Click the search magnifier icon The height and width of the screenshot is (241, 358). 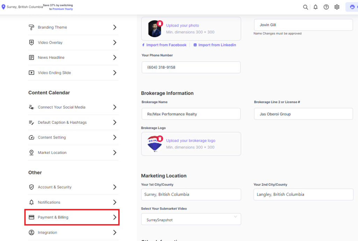click(x=306, y=7)
